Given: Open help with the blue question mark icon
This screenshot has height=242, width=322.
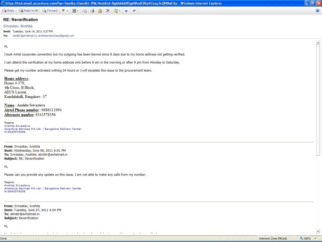Looking at the screenshot, I should (317, 11).
